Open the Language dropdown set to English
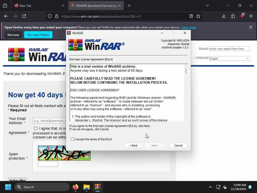Image resolution: width=257 pixels, height=193 pixels. click(x=229, y=58)
